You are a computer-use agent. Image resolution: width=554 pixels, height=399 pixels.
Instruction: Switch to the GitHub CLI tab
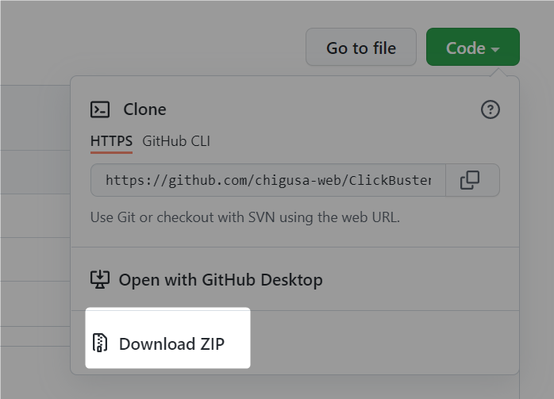[176, 141]
